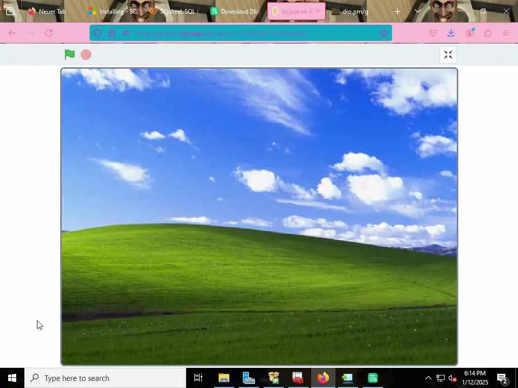
Task: Open the remote monitor with green arrow taskbar icon
Action: click(x=348, y=378)
